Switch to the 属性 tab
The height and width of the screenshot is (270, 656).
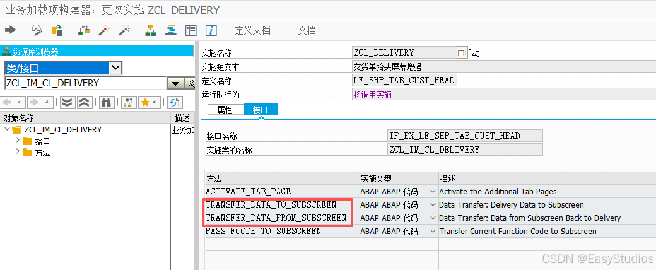pyautogui.click(x=225, y=110)
